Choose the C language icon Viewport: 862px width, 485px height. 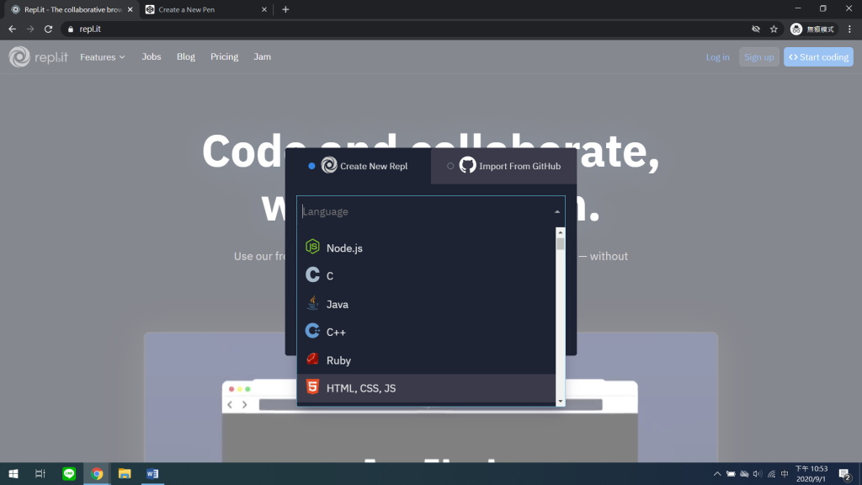(312, 274)
